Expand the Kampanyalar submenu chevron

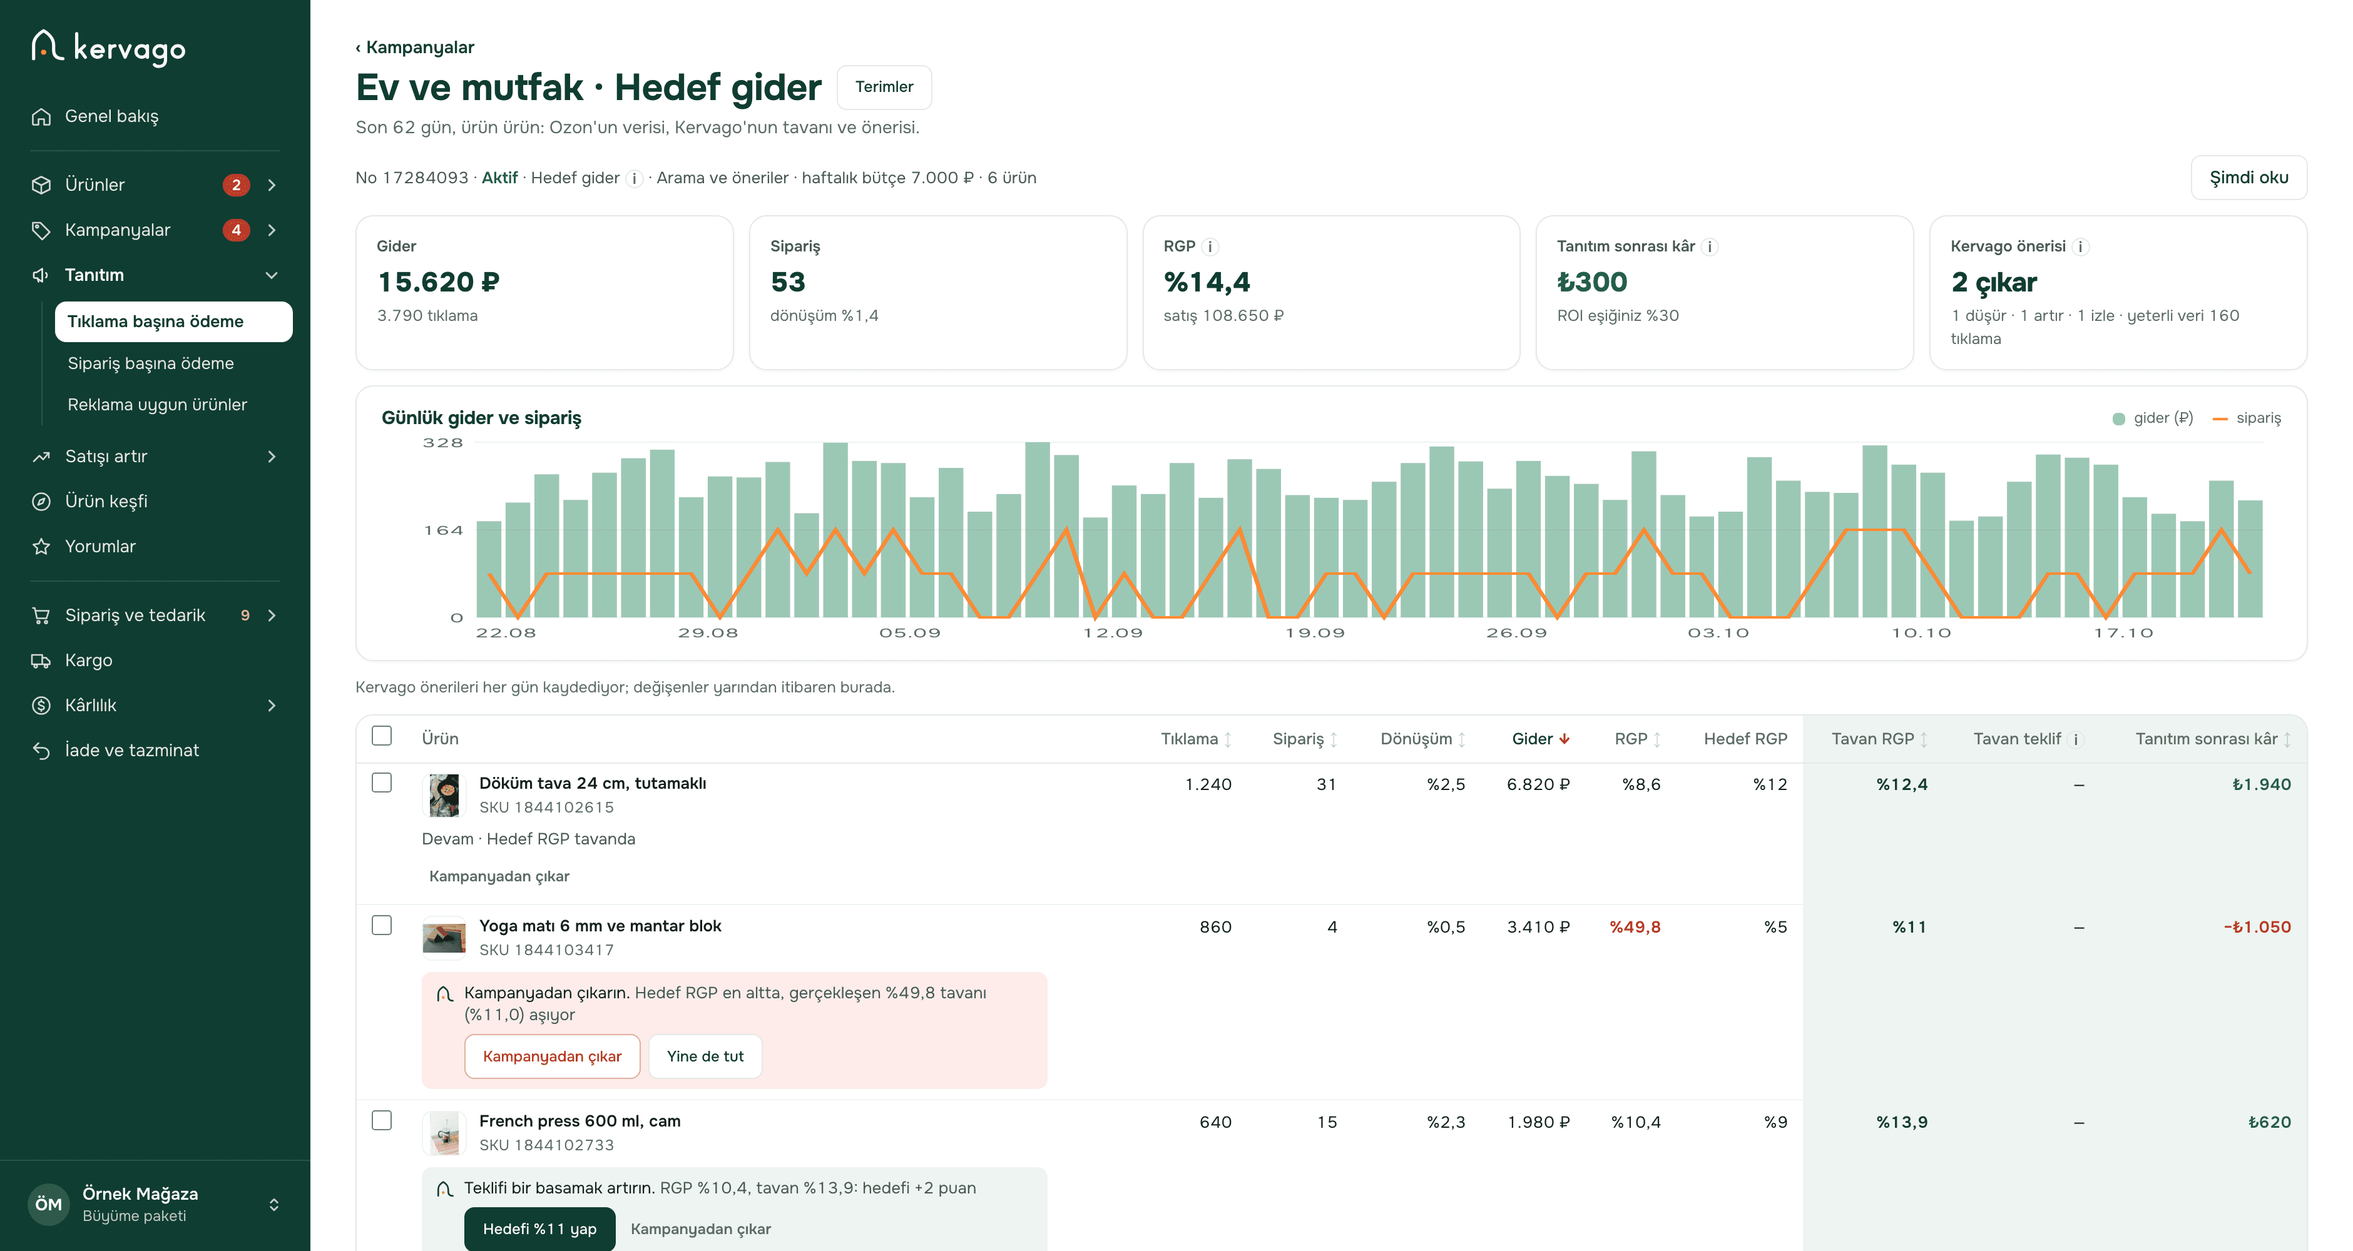272,230
